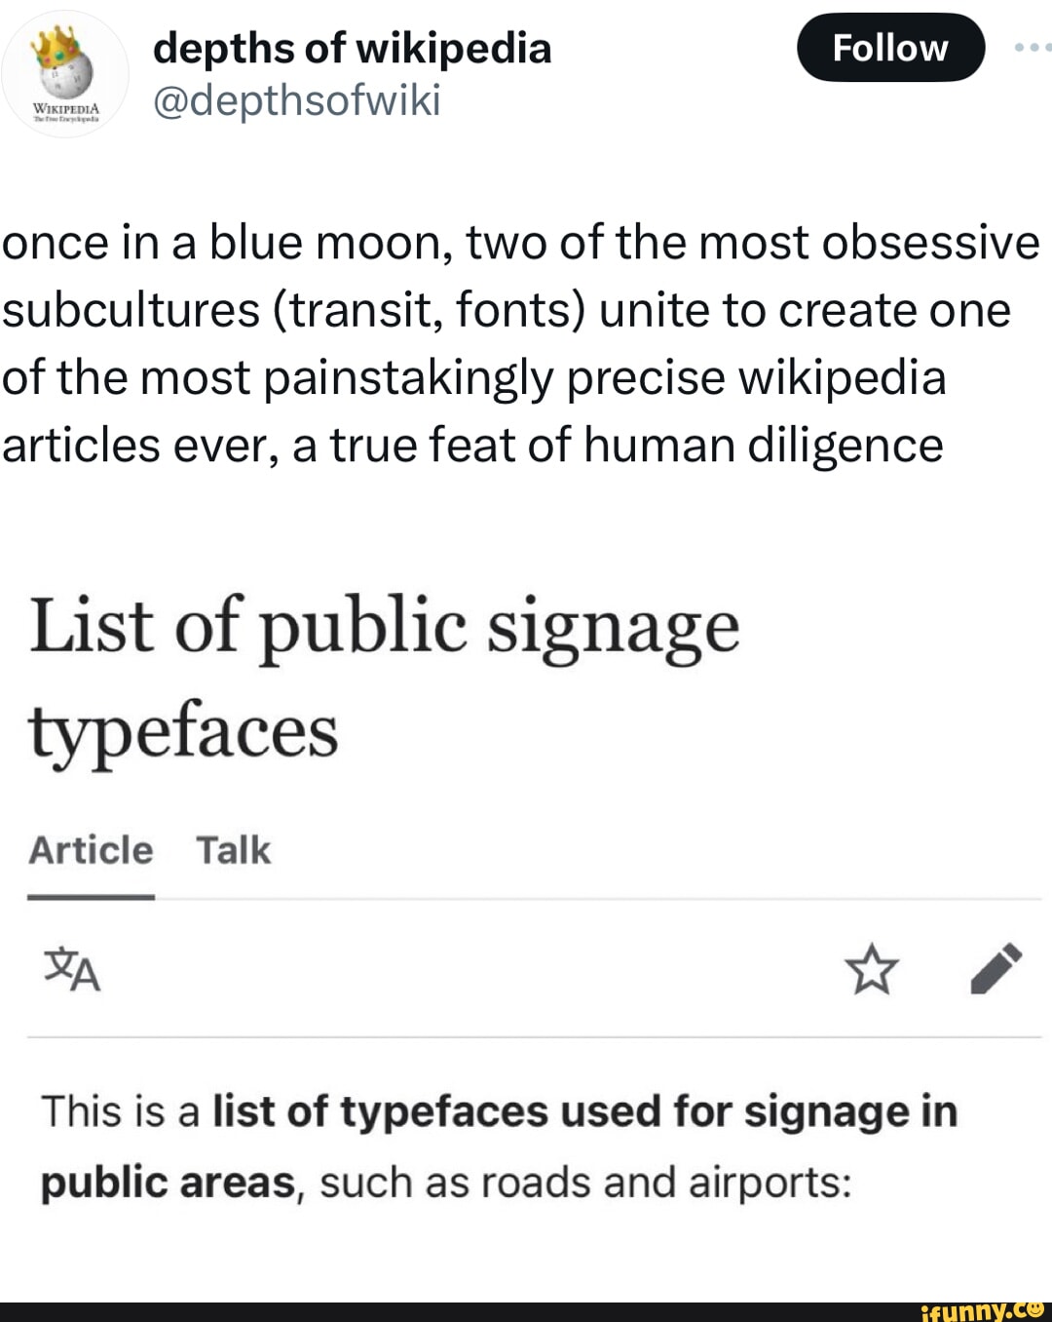Viewport: 1052px width, 1322px height.
Task: Switch to the Talk tab
Action: coord(234,851)
